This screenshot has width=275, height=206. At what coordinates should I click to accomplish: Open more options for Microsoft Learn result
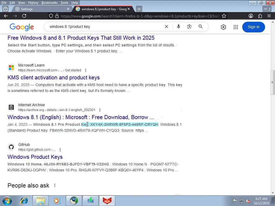(x=86, y=70)
